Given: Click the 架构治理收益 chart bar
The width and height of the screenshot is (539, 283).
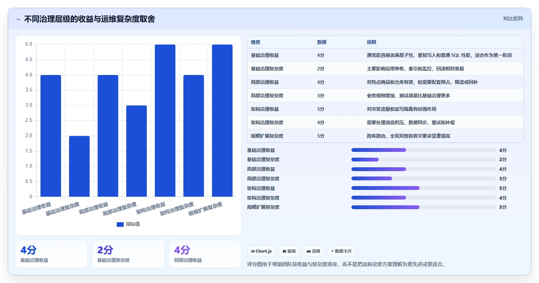Looking at the screenshot, I should click(165, 121).
